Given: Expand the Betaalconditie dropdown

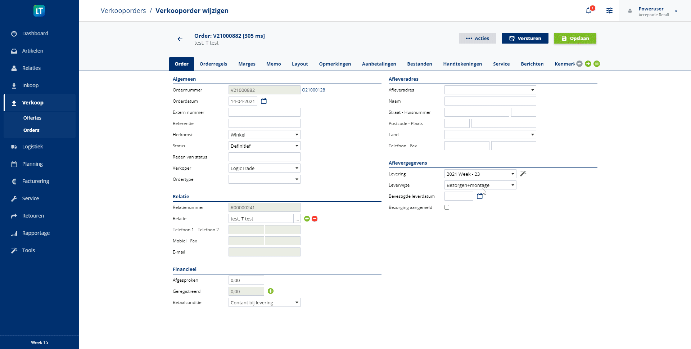Looking at the screenshot, I should 264,303.
